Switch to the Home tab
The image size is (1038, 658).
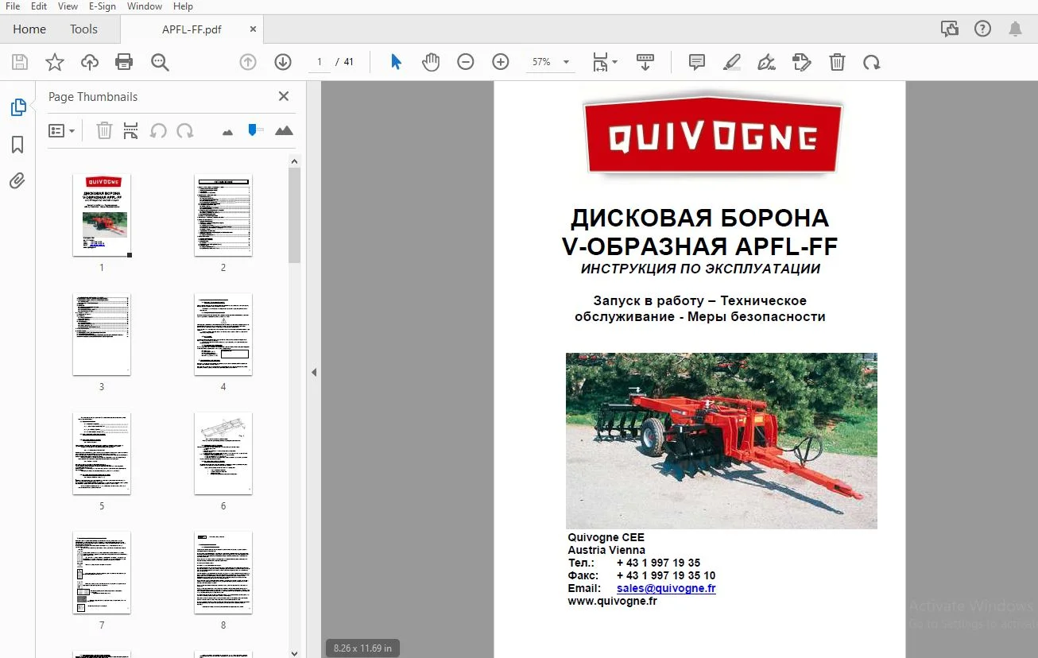click(29, 29)
